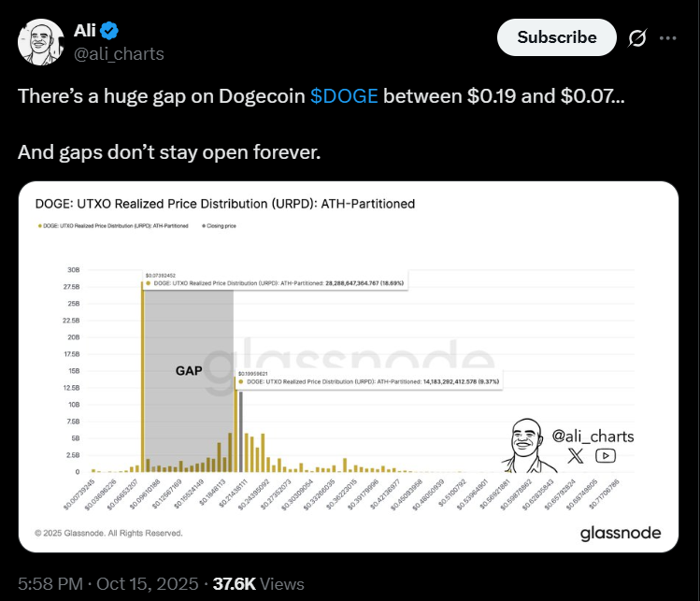This screenshot has width=700, height=601.
Task: Click the X logo in the chart watermark
Action: (576, 456)
